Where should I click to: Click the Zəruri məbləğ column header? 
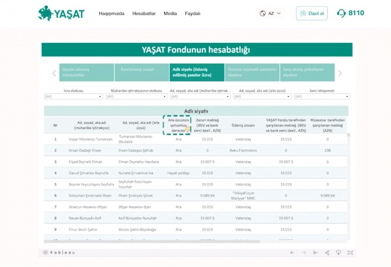click(207, 125)
